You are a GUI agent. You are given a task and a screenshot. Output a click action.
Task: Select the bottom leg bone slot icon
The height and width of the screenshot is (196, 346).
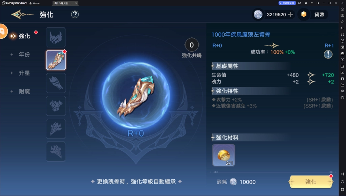click(x=56, y=152)
